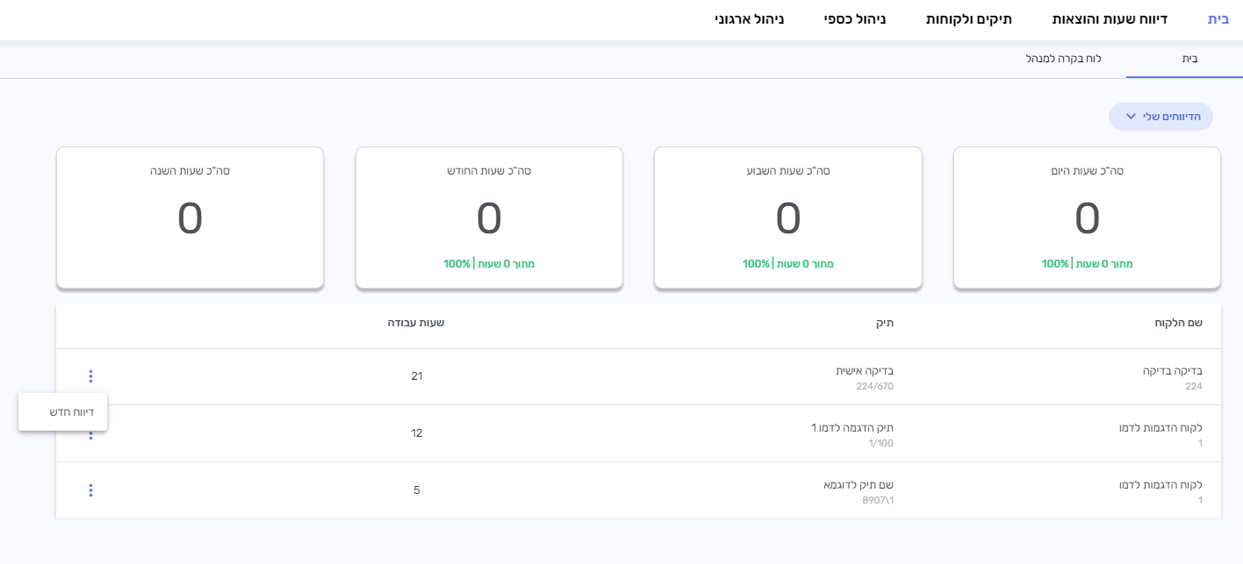The height and width of the screenshot is (564, 1243).
Task: Click the סה"כ שעות החודש card
Action: click(x=489, y=218)
